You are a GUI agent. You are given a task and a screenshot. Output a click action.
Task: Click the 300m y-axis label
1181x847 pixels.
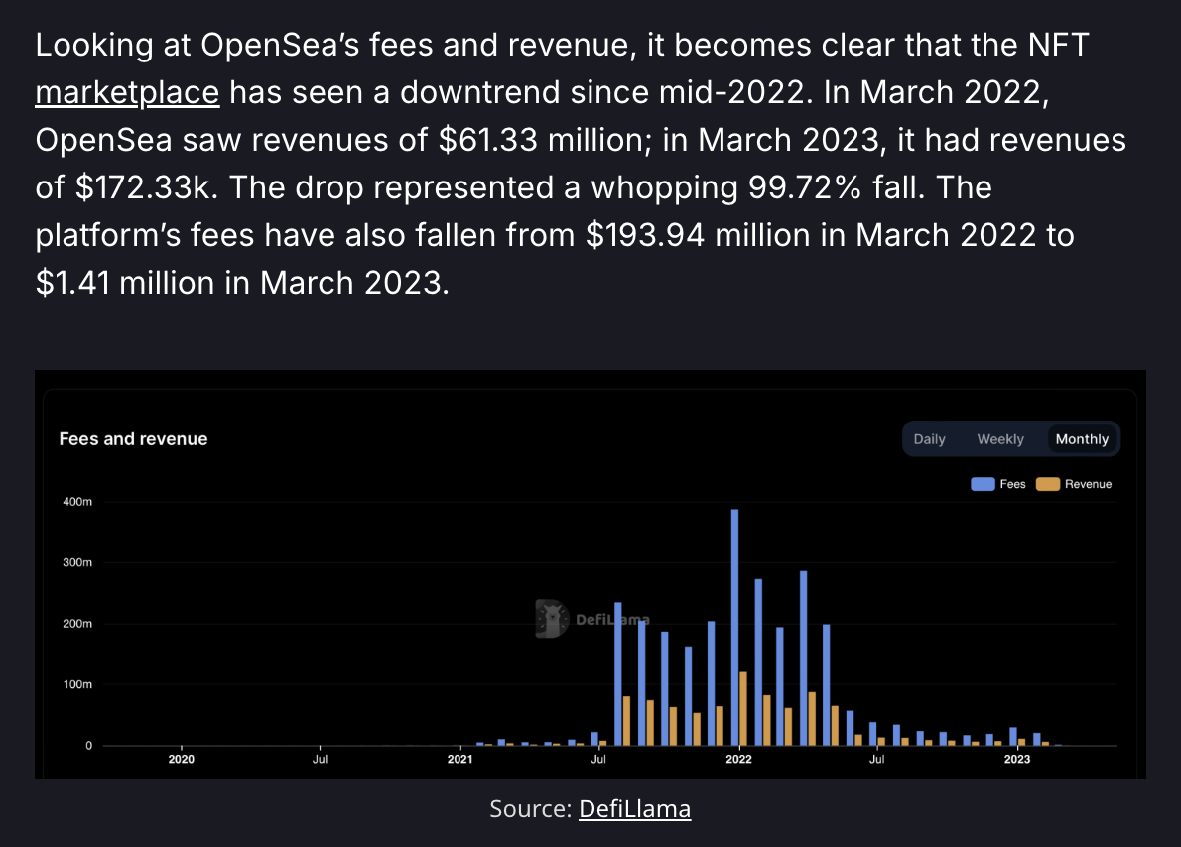coord(77,562)
